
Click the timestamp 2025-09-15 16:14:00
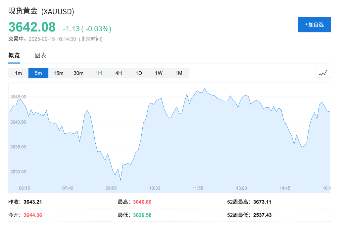point(52,39)
